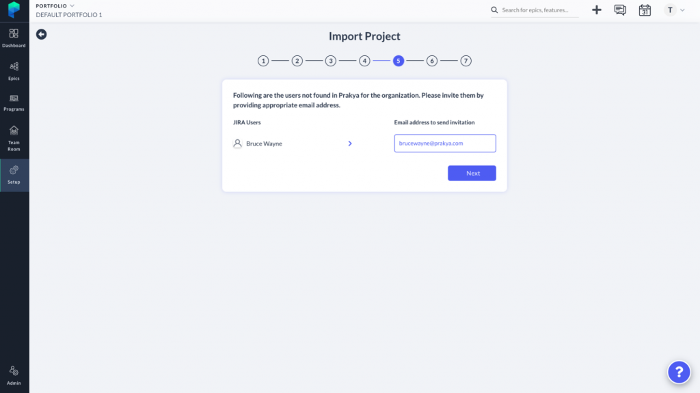Jump to step 1 of import
This screenshot has height=393, width=700.
(x=263, y=61)
